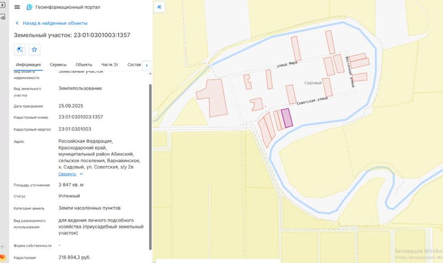
Task: Click the Садовый settlement map label
Action: tap(312, 83)
